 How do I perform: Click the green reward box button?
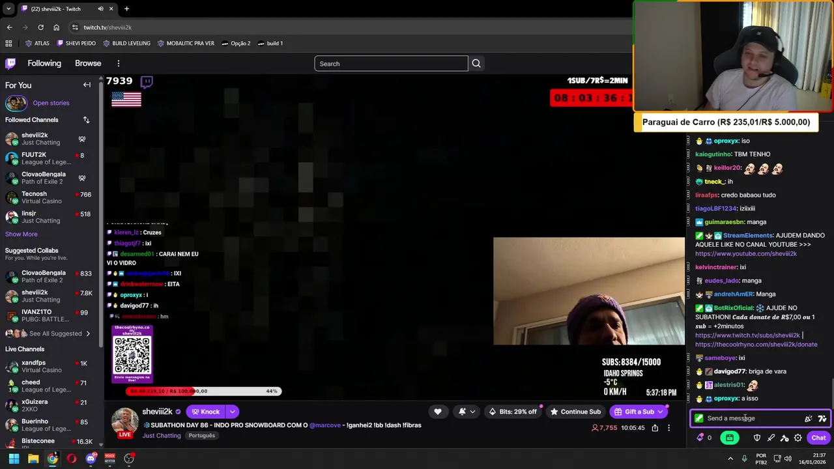[x=730, y=438]
